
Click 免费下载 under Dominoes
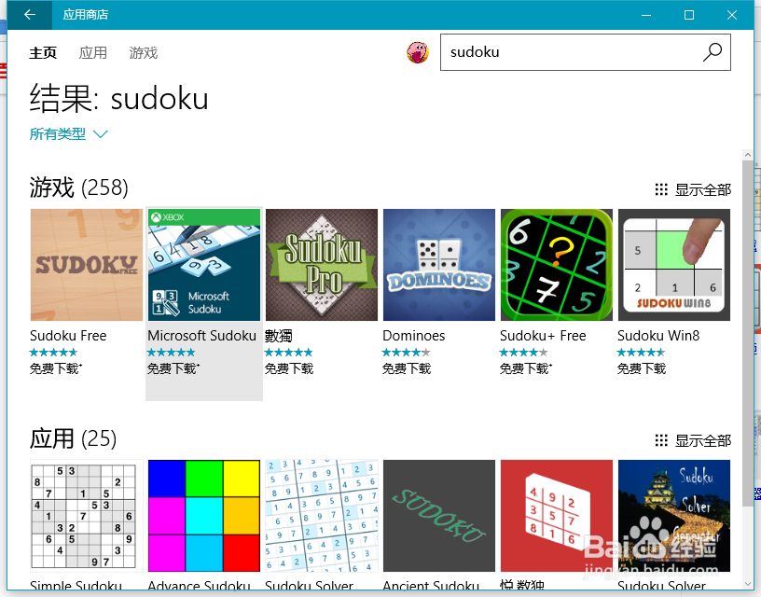[x=407, y=368]
